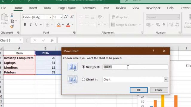Select the New sheet radio button
Screen dimensions: 191x107
pyautogui.click(x=84, y=67)
